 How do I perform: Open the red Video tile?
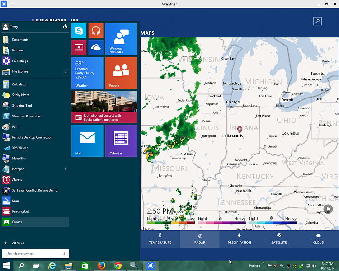[x=79, y=47]
